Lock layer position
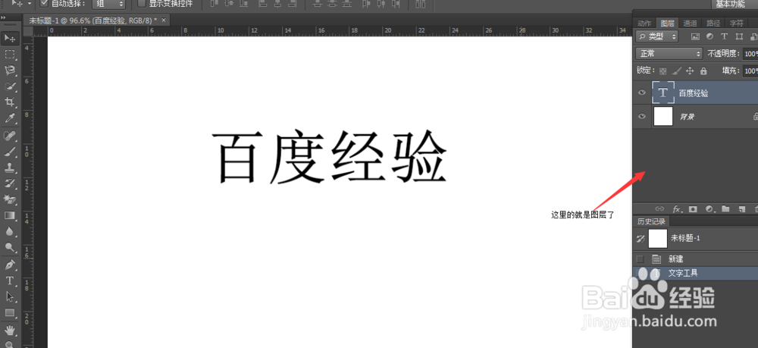 [x=690, y=71]
